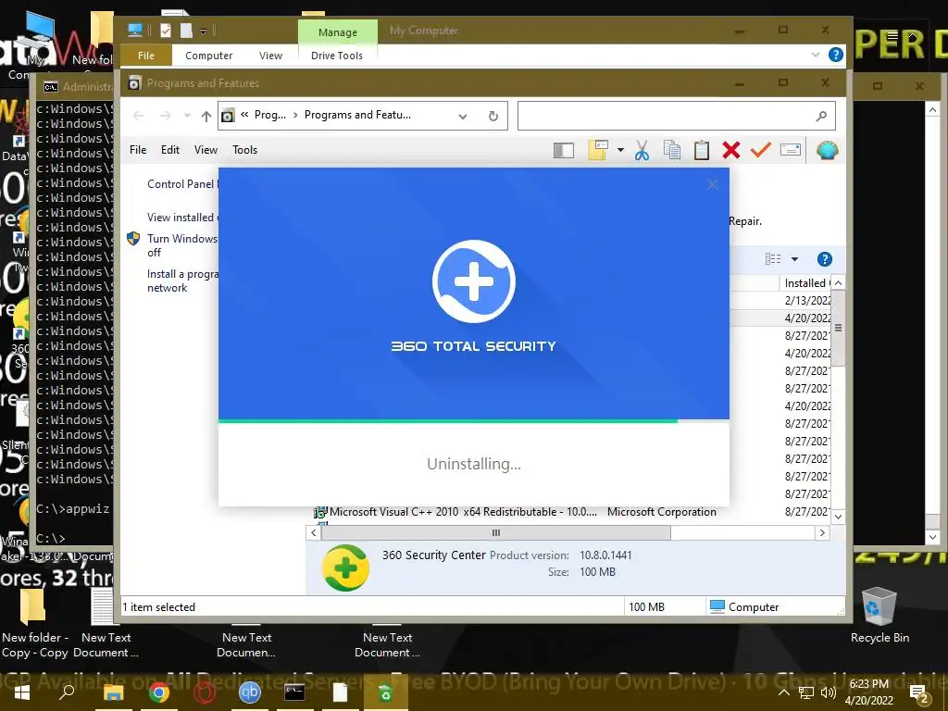Open the File menu in Programs and Features
The image size is (948, 711).
138,150
